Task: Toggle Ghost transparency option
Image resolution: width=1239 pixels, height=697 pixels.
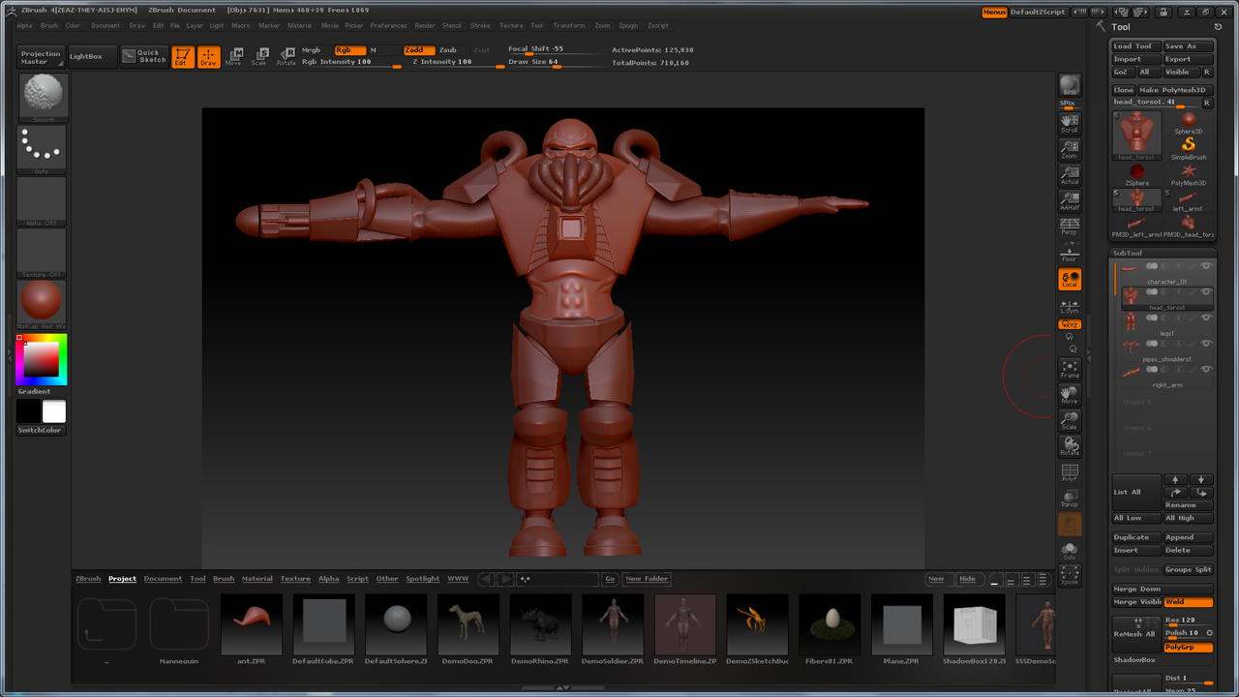Action: coord(1070,524)
